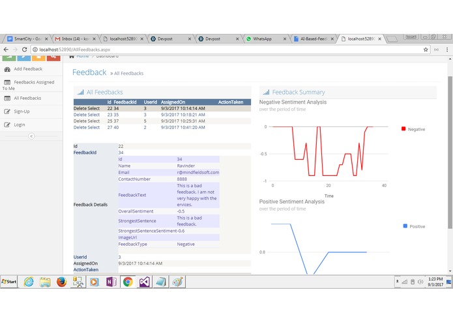Switch to the AI-Based-Feedback document tab
The width and height of the screenshot is (453, 322).
[x=313, y=38]
